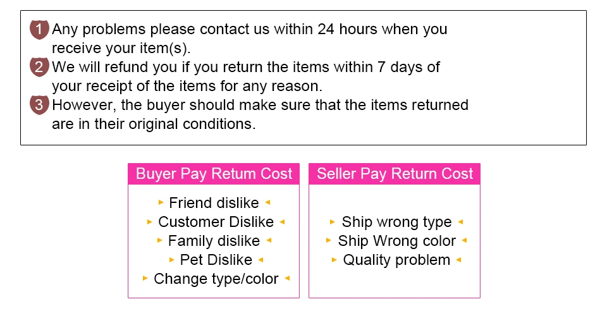Click the number 1 shield badge
The image size is (607, 311).
[39, 30]
